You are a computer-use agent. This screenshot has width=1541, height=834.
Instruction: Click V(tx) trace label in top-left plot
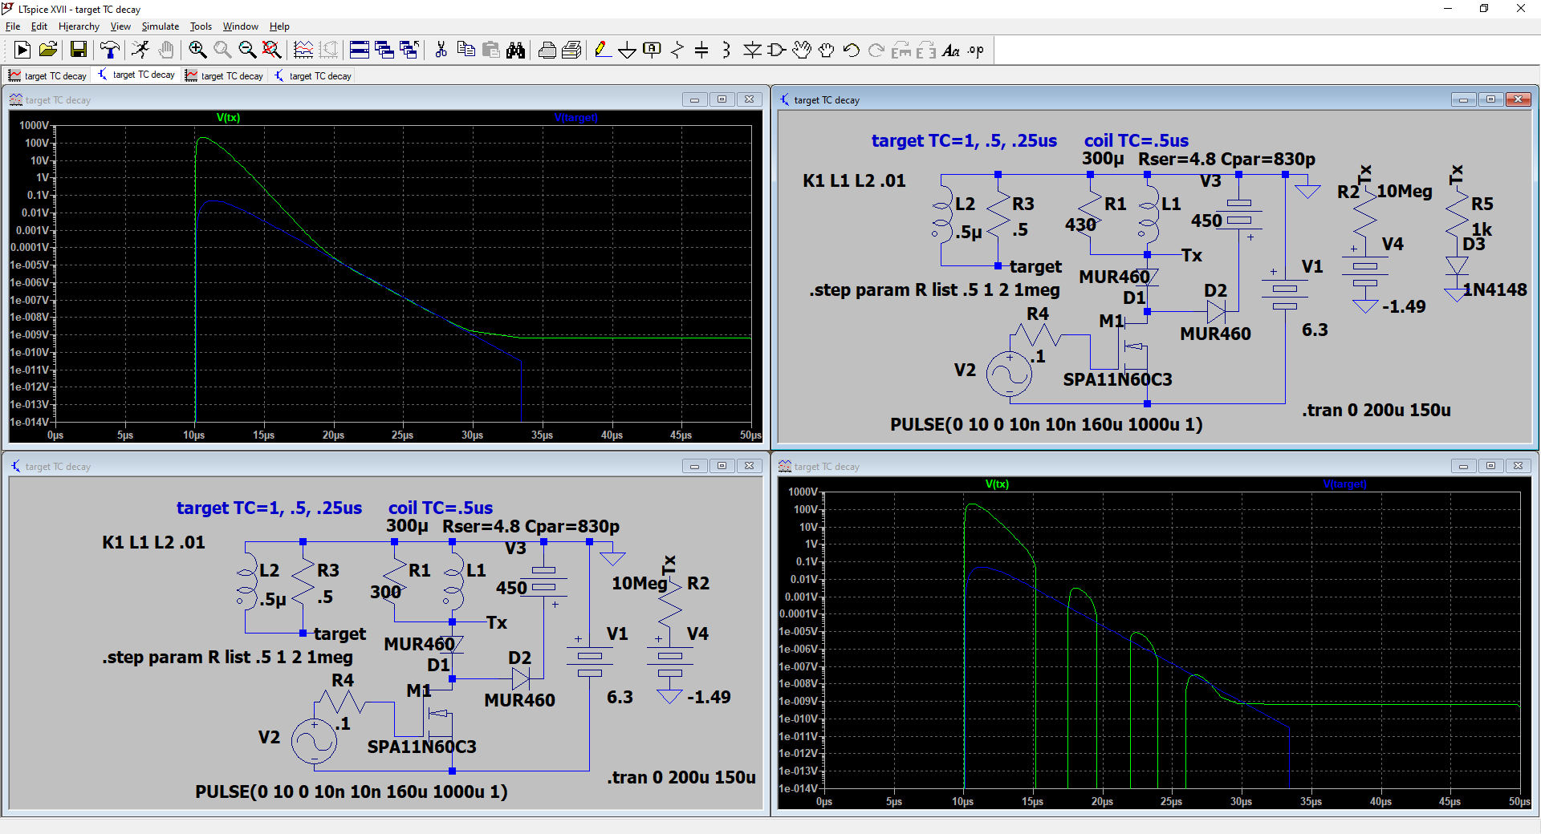[228, 118]
